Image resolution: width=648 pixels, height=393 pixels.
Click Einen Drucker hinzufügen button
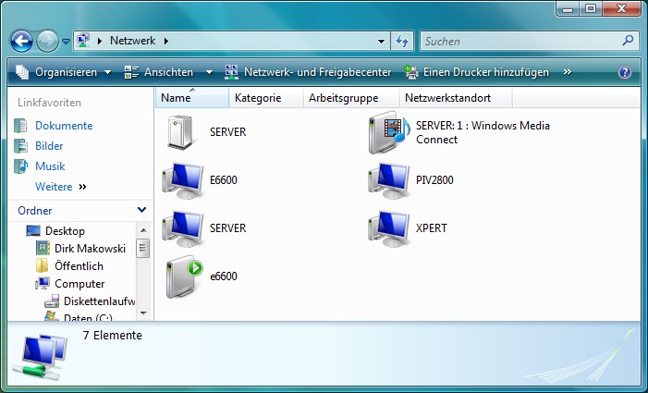tap(477, 72)
